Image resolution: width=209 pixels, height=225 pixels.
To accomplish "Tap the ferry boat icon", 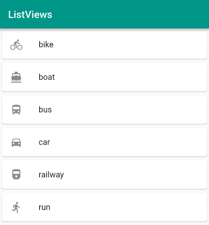I will pos(16,77).
